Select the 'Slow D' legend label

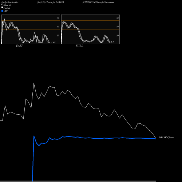click(7, 5)
